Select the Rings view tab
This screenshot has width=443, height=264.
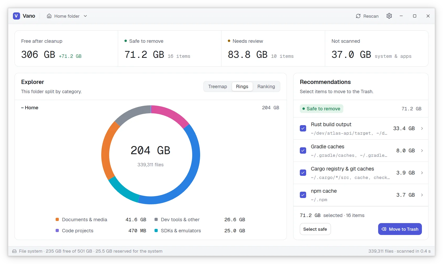[242, 87]
